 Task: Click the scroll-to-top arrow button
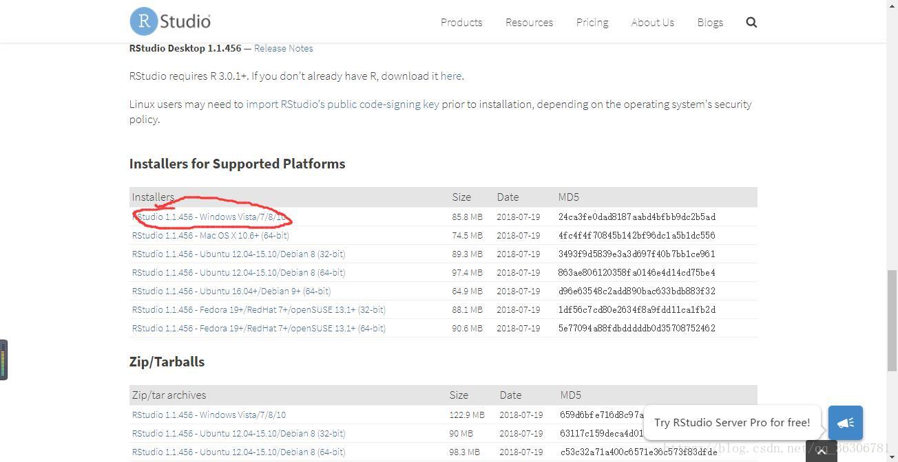tap(821, 452)
